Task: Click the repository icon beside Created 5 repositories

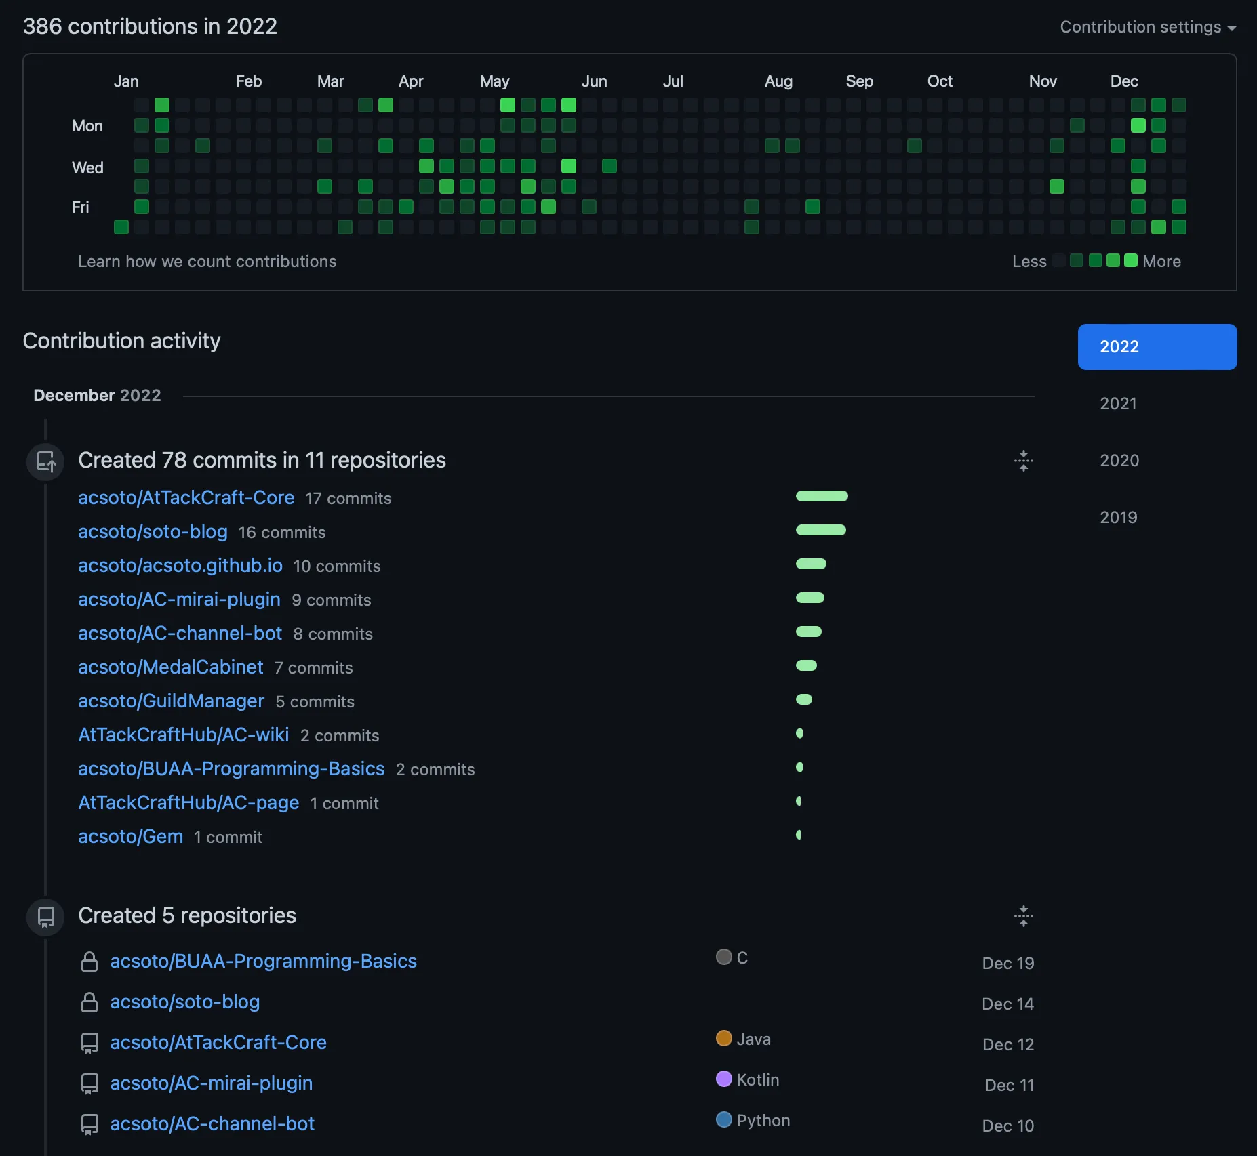Action: click(x=45, y=917)
